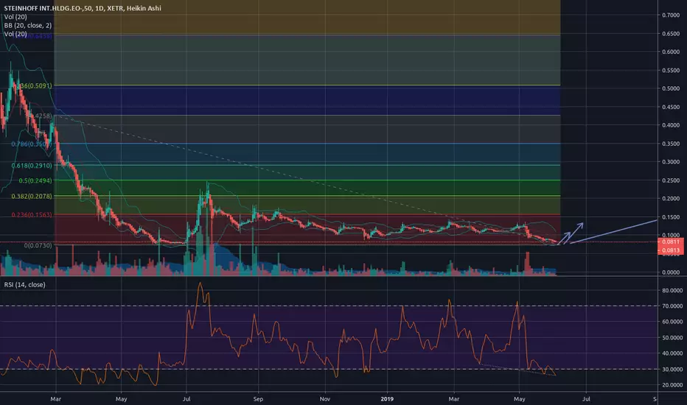This screenshot has width=687, height=405.
Task: Click the 0.5000 price axis value
Action: coord(671,88)
